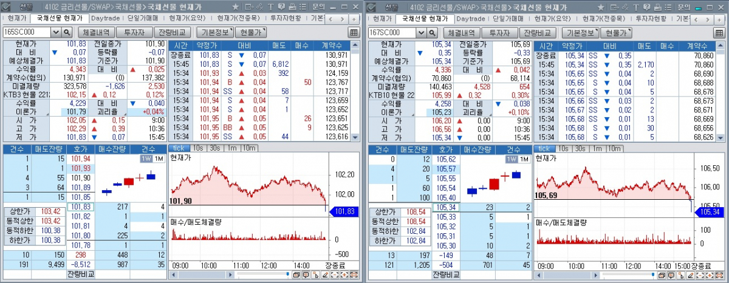Open the list menu icon in left window title bar

pyautogui.click(x=303, y=7)
